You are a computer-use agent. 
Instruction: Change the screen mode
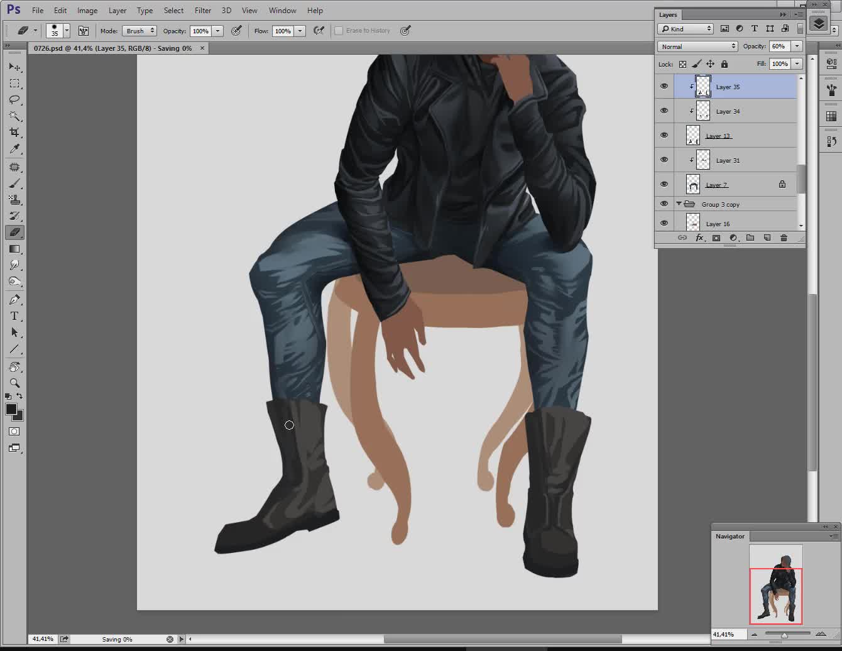[x=14, y=448]
